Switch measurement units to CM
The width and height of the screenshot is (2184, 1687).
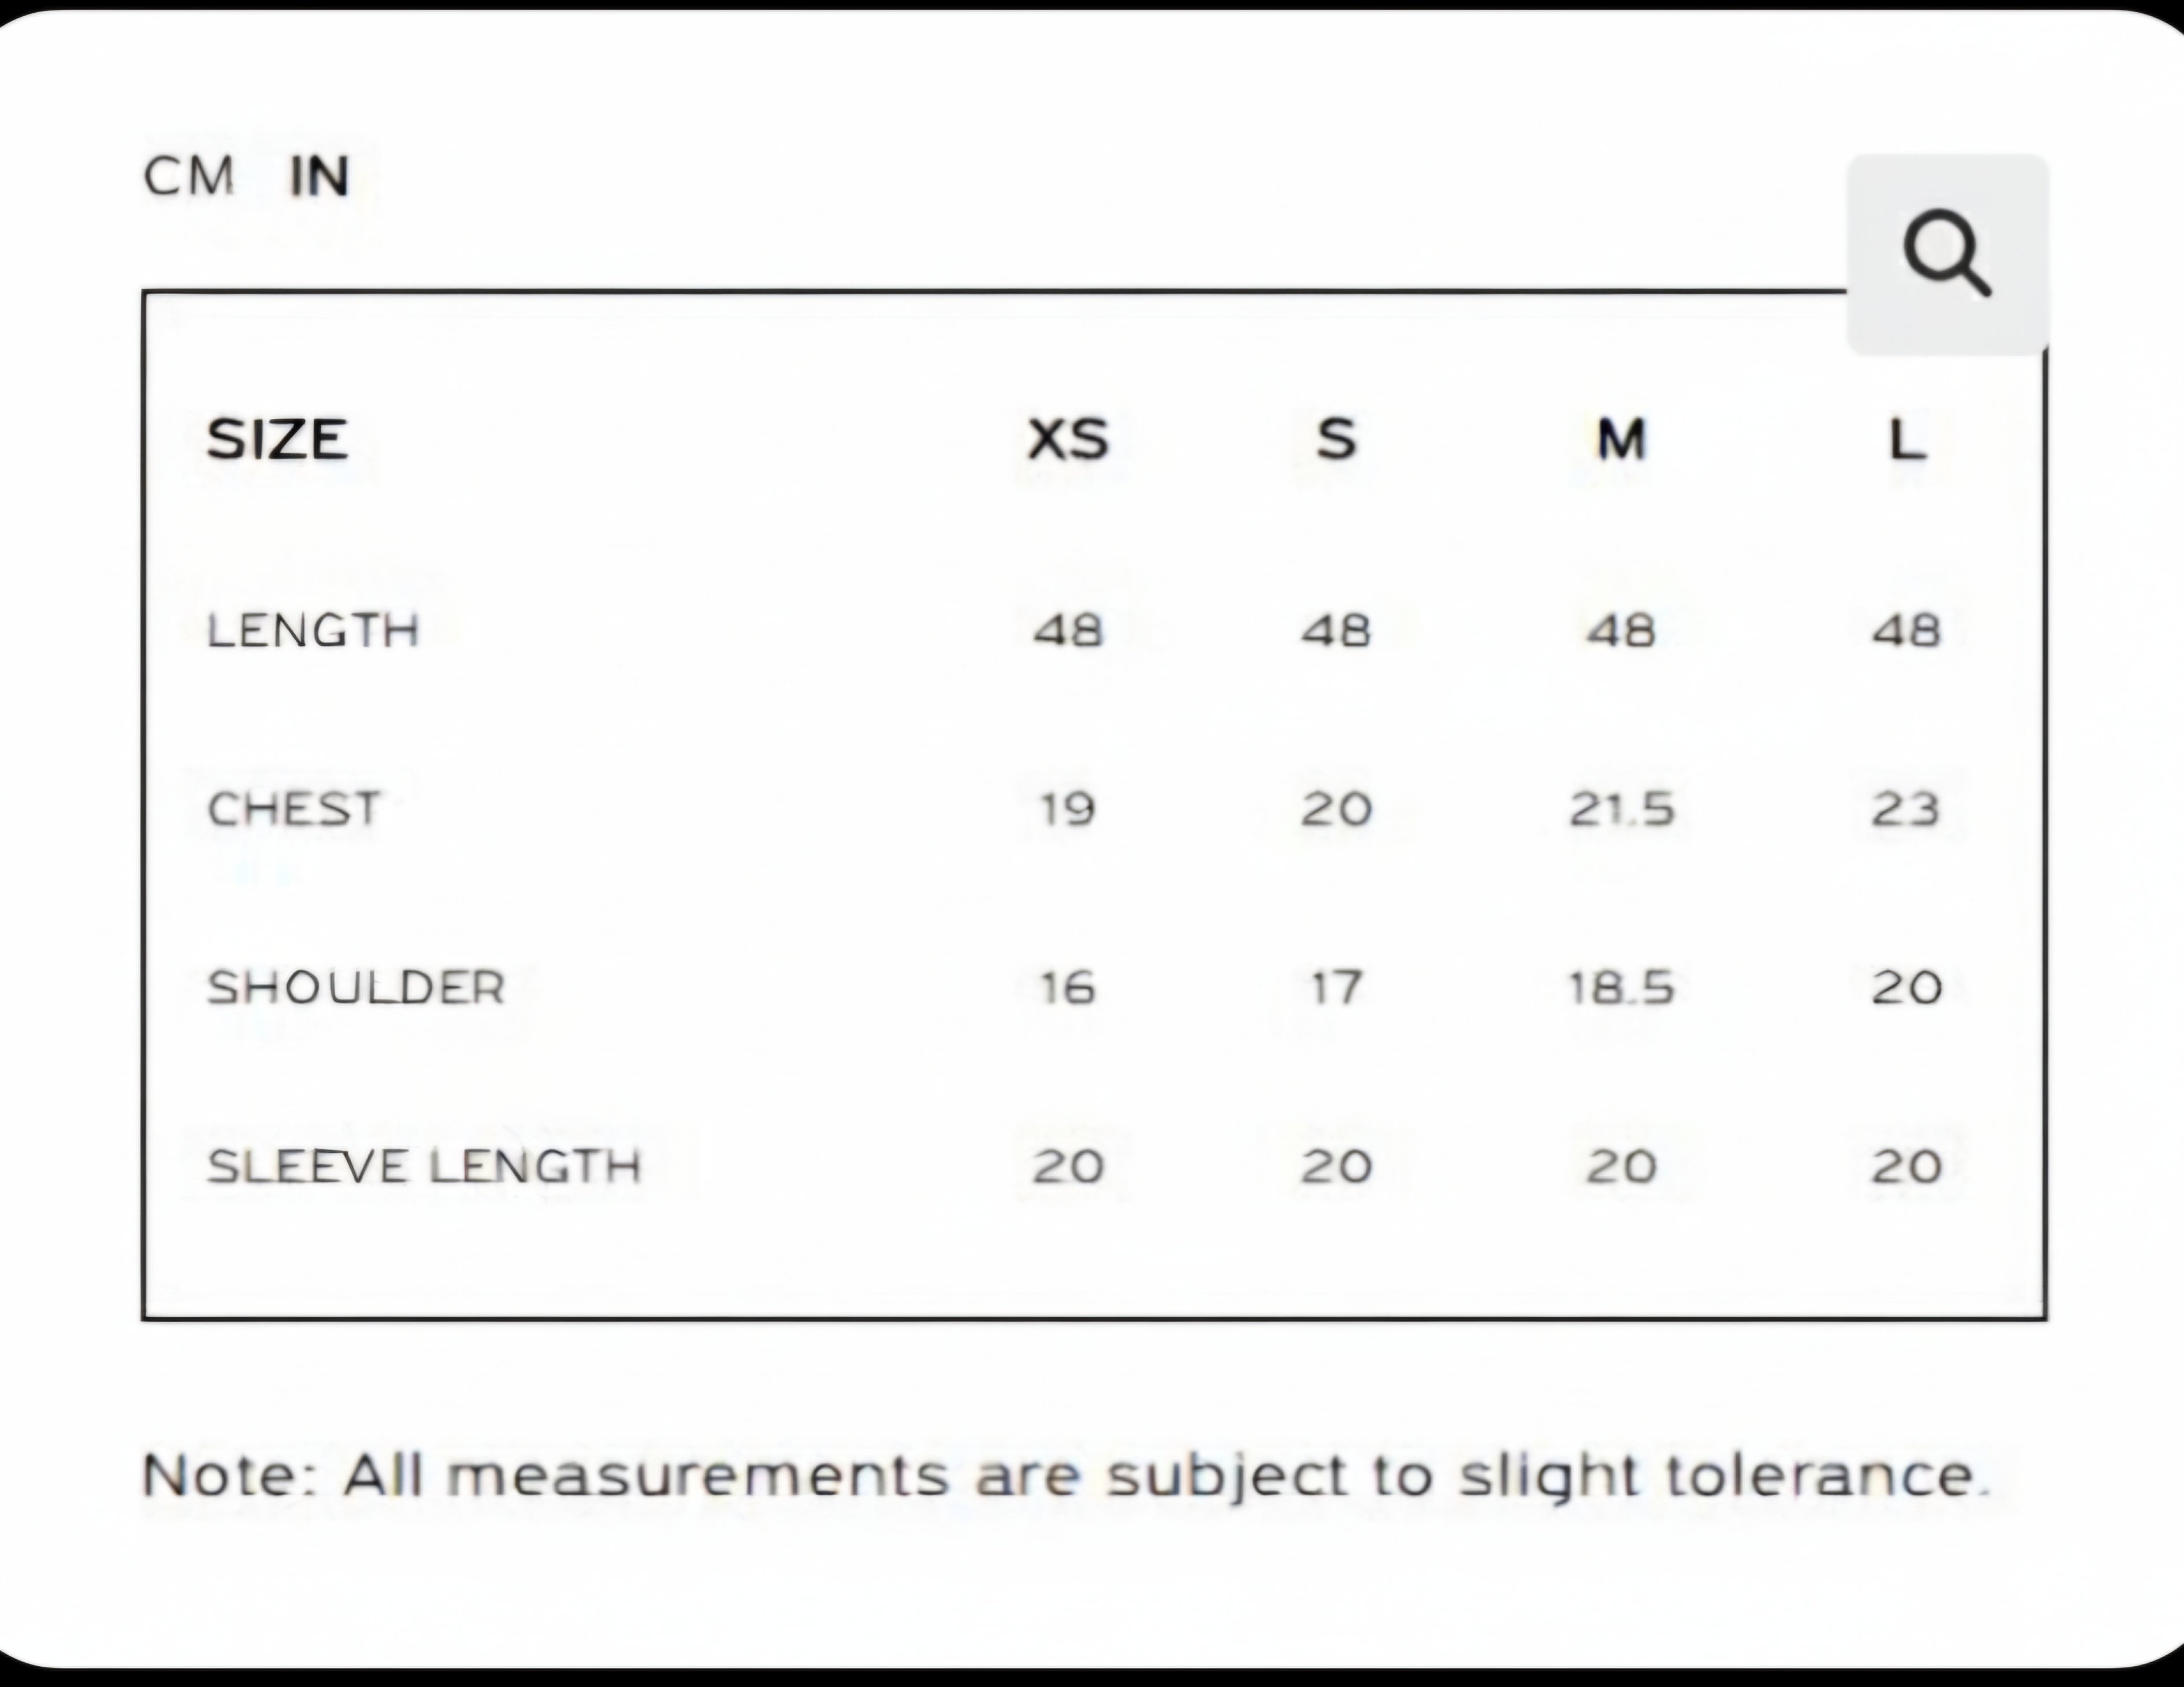click(x=189, y=177)
